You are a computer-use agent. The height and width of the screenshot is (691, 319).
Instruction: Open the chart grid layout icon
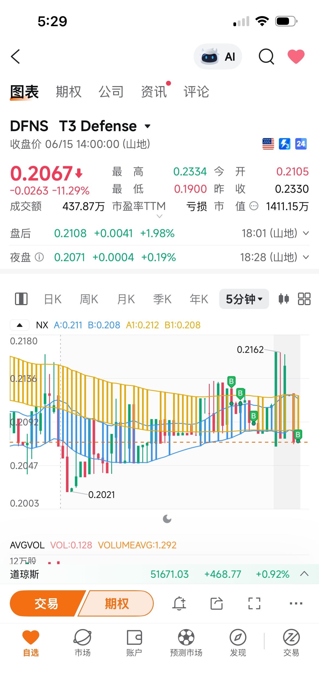coord(304,299)
